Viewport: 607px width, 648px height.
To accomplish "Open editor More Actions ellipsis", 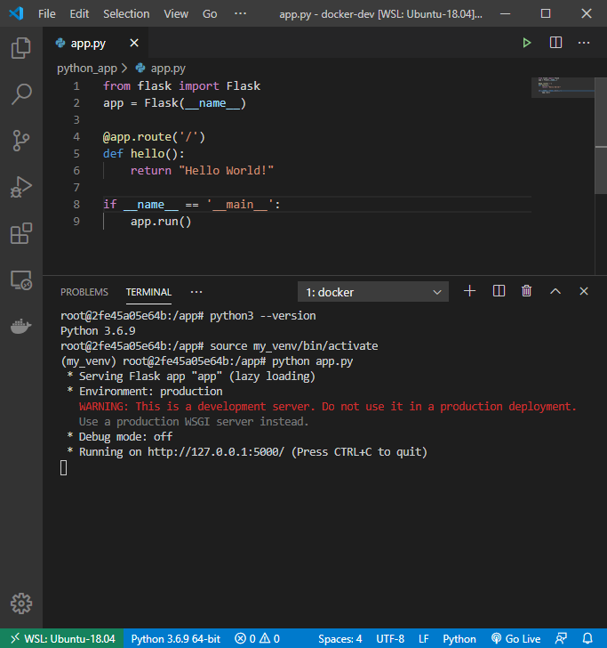I will pyautogui.click(x=584, y=43).
